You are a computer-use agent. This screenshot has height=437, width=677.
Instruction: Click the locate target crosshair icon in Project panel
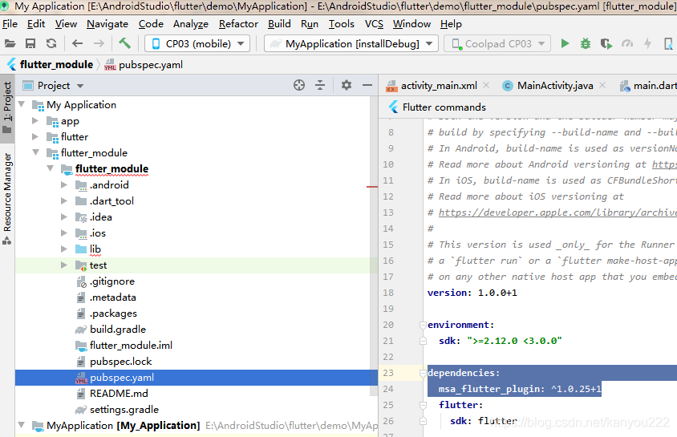[298, 86]
